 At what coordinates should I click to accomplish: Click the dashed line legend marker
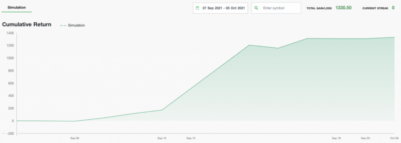(63, 26)
